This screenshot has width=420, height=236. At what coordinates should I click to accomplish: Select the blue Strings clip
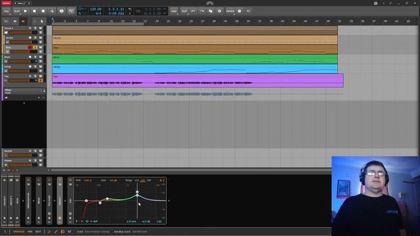(x=195, y=69)
